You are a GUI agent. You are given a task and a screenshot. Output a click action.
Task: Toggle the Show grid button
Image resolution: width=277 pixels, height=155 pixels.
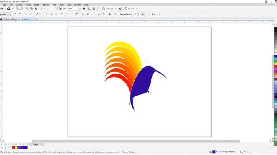point(94,9)
